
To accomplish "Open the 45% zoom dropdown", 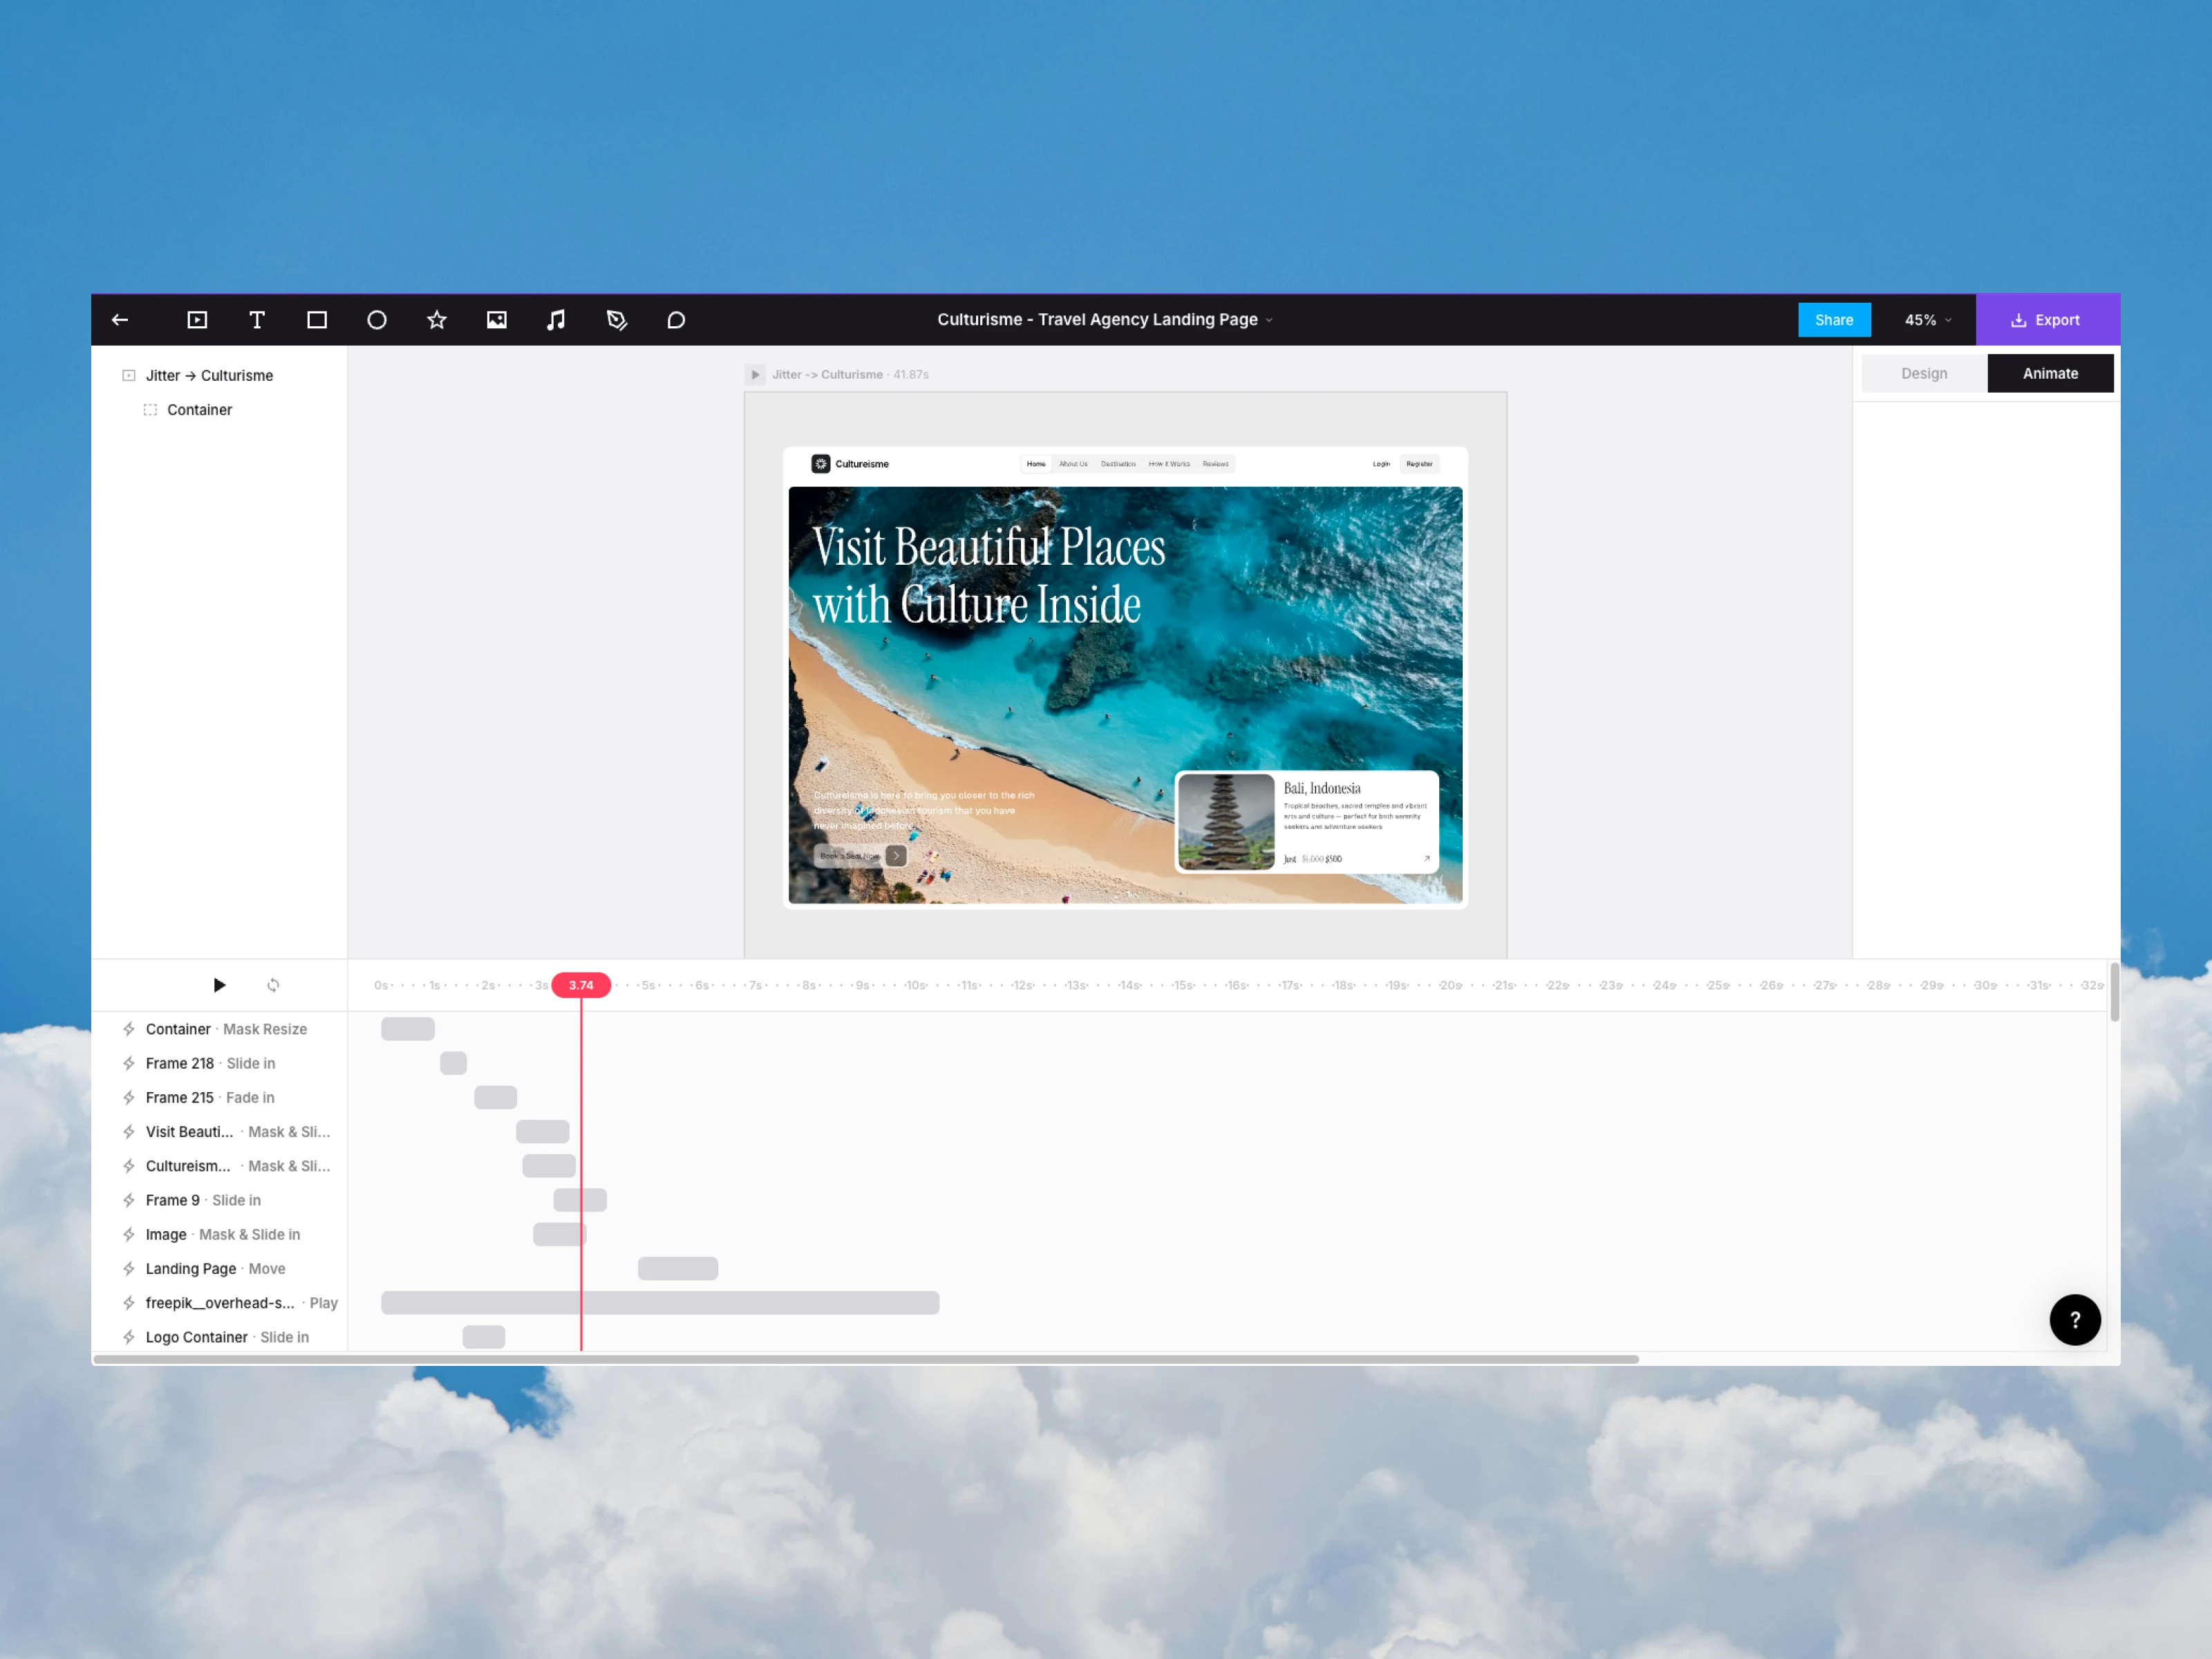I will click(1927, 320).
